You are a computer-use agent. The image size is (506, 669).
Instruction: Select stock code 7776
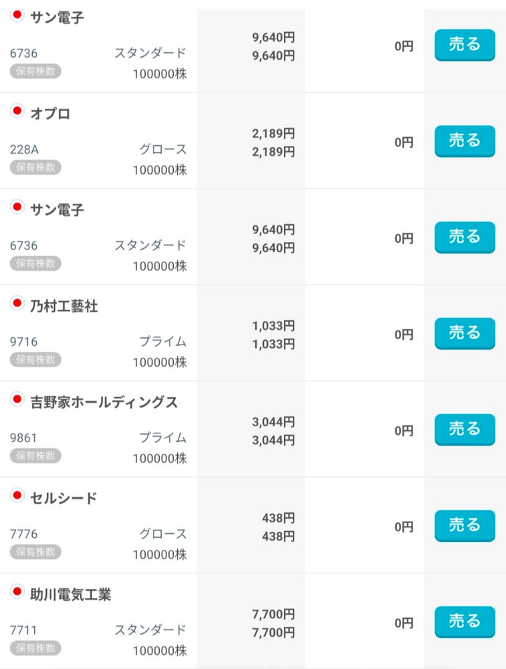pyautogui.click(x=24, y=534)
